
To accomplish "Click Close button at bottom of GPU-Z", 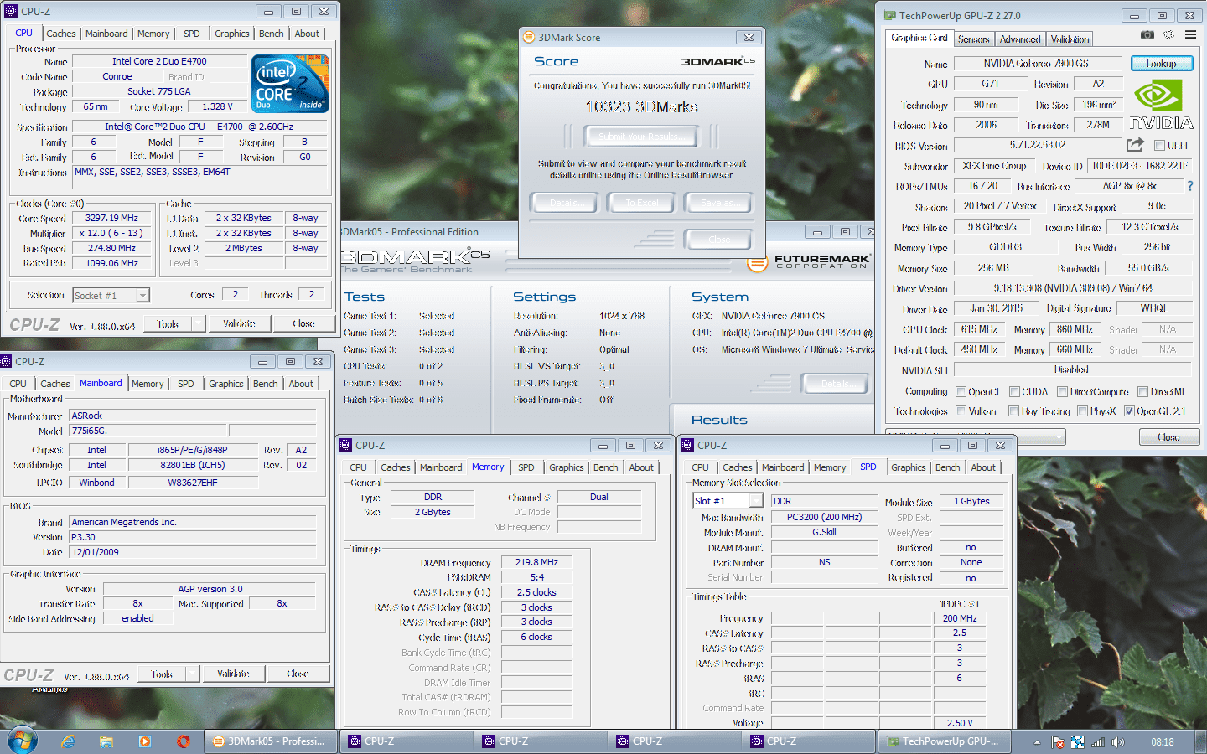I will point(1168,437).
